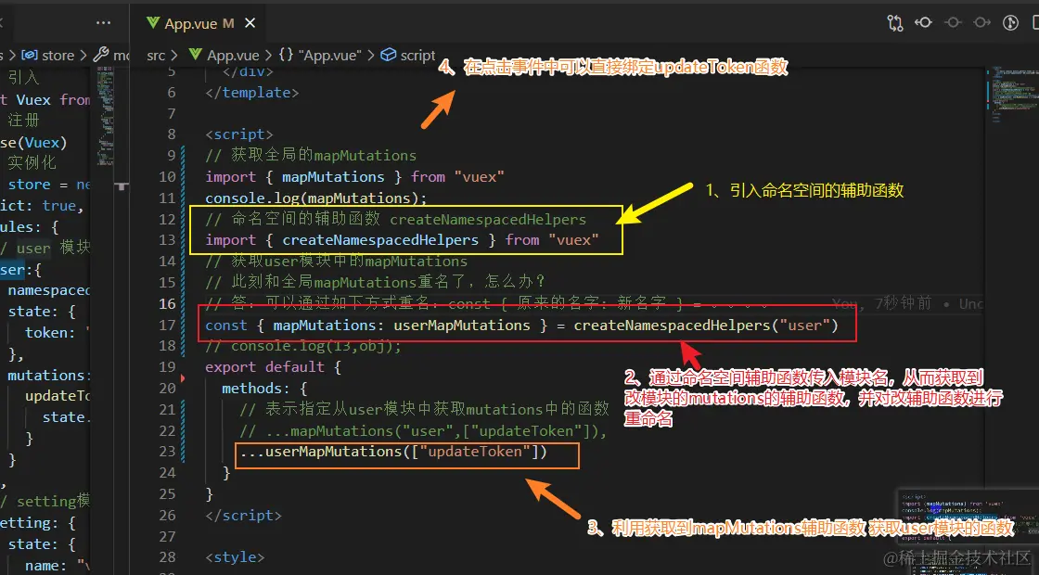Open src breadcrumb segment
Image resolution: width=1039 pixels, height=575 pixels.
156,55
